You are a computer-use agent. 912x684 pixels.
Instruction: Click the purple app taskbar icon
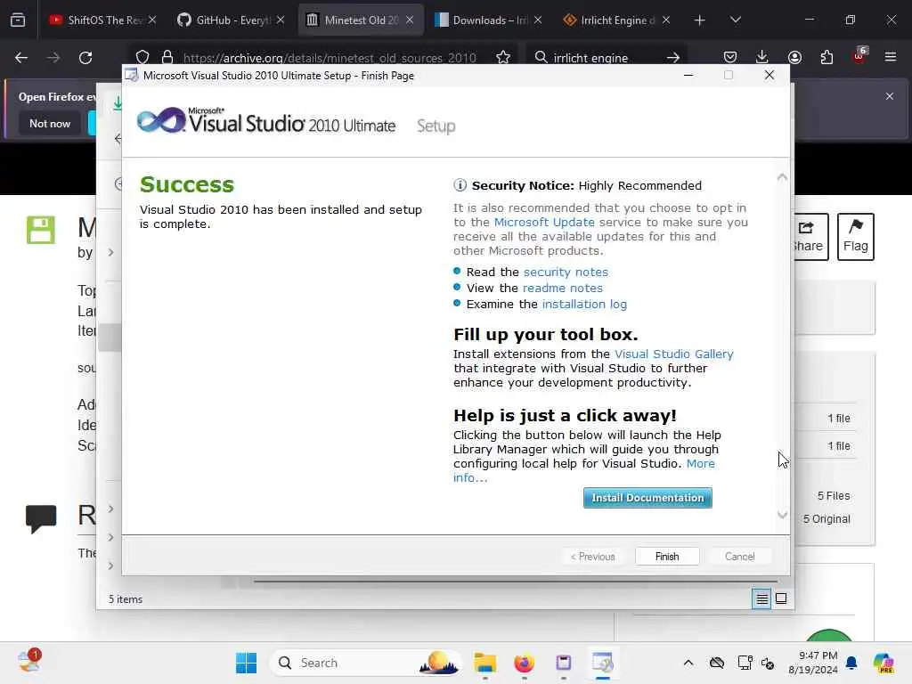(564, 663)
